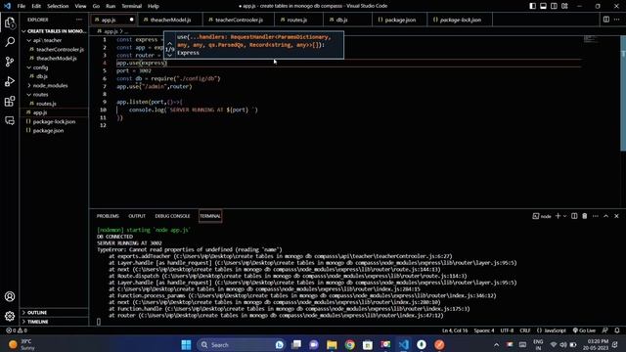The height and width of the screenshot is (352, 626).
Task: Click the Explorer more actions ellipsis
Action: (x=79, y=20)
